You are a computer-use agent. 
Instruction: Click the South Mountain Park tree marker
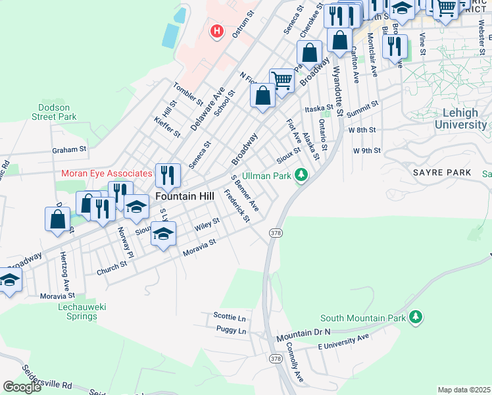[x=416, y=317]
